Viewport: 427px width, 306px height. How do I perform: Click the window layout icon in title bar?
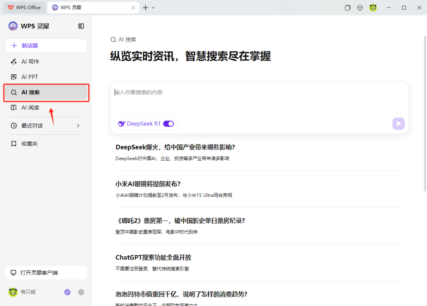coord(348,8)
